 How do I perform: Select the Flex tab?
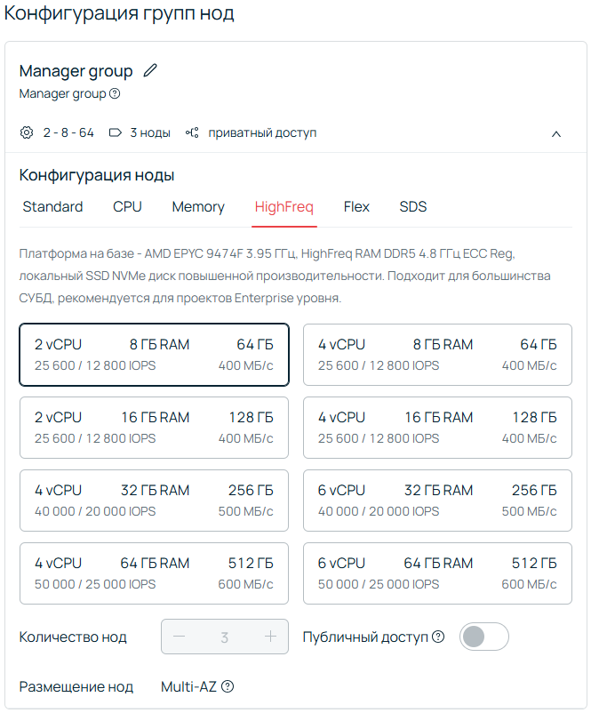[356, 207]
